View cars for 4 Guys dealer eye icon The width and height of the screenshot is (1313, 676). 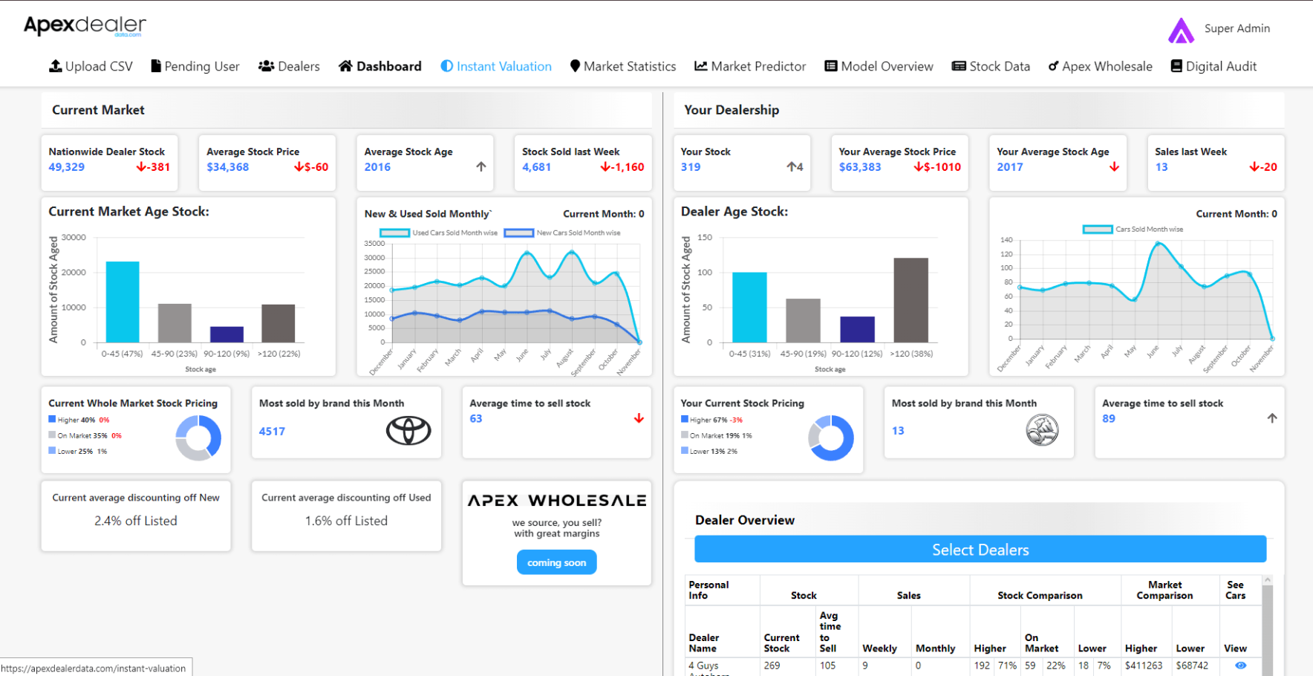point(1240,666)
